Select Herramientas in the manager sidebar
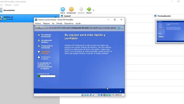This screenshot has width=184, height=104. [x=29, y=10]
